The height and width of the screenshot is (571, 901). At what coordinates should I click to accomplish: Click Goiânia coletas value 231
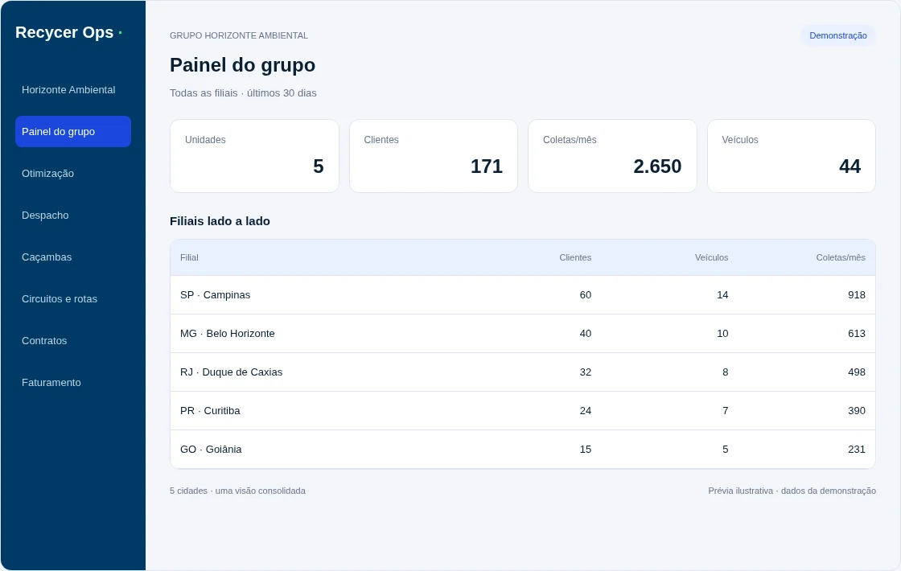(857, 450)
